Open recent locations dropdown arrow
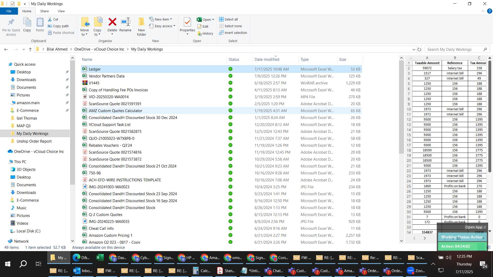This screenshot has height=277, width=493. [24, 50]
